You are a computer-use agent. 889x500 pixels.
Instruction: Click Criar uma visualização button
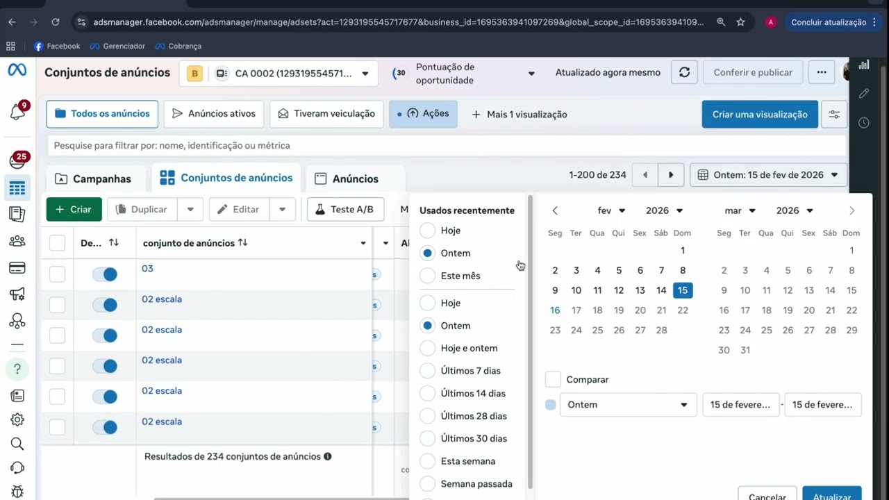pyautogui.click(x=760, y=115)
